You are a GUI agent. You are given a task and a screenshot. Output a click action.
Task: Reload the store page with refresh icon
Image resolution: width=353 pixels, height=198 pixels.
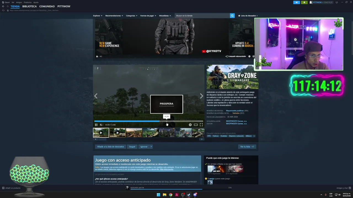point(3,10)
